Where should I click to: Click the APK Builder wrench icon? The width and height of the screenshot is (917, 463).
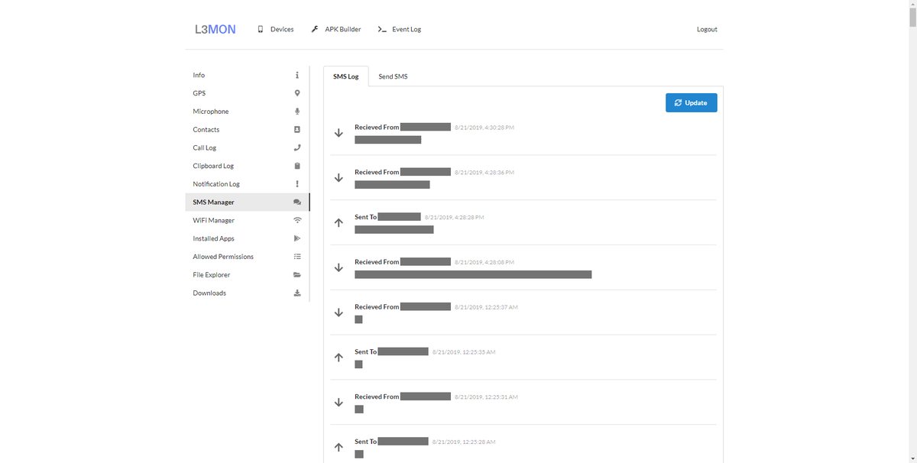coord(315,29)
